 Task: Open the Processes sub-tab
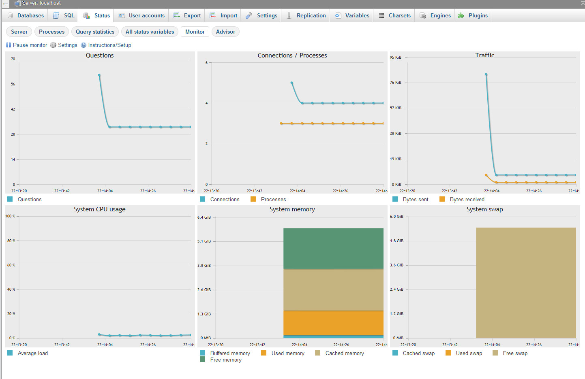(x=51, y=32)
